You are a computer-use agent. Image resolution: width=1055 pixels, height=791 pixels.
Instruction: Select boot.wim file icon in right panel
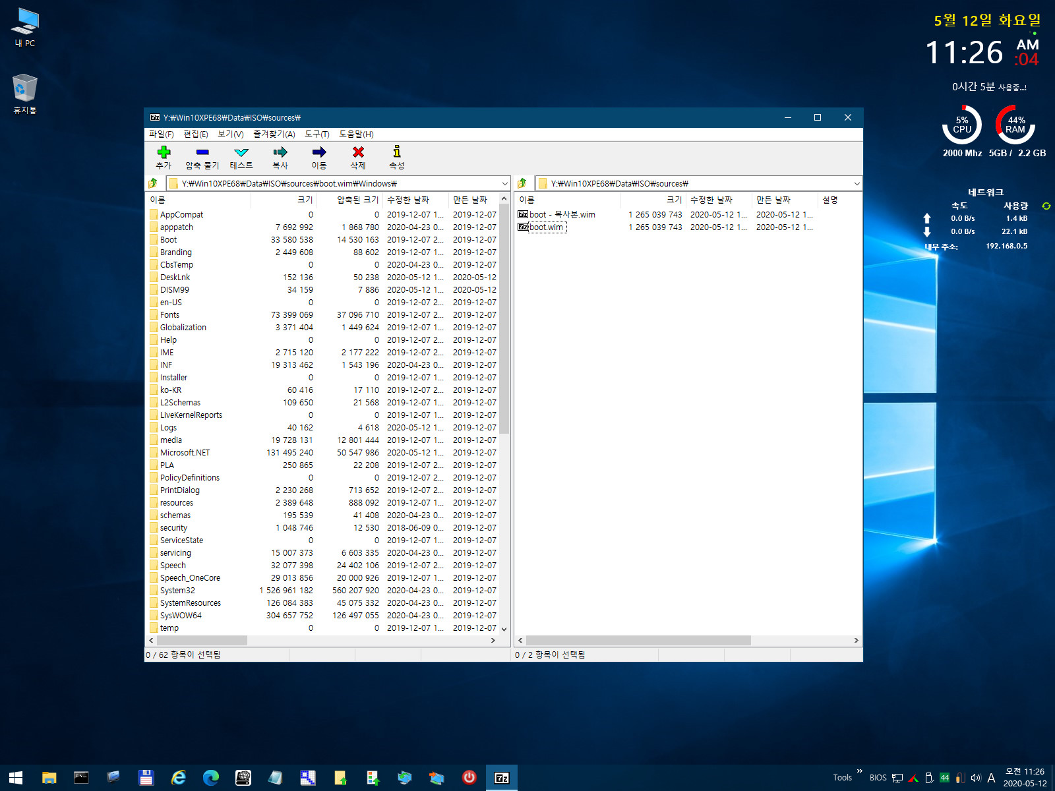[523, 227]
